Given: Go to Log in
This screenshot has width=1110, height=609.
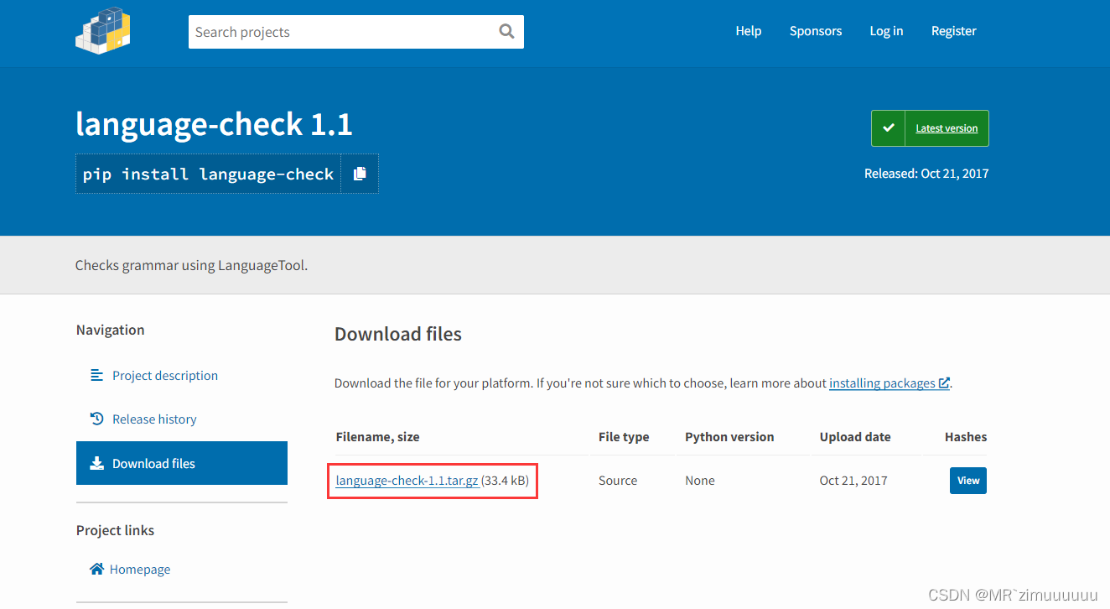Looking at the screenshot, I should pyautogui.click(x=886, y=31).
